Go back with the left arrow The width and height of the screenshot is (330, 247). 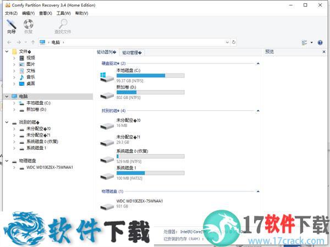tap(9, 42)
